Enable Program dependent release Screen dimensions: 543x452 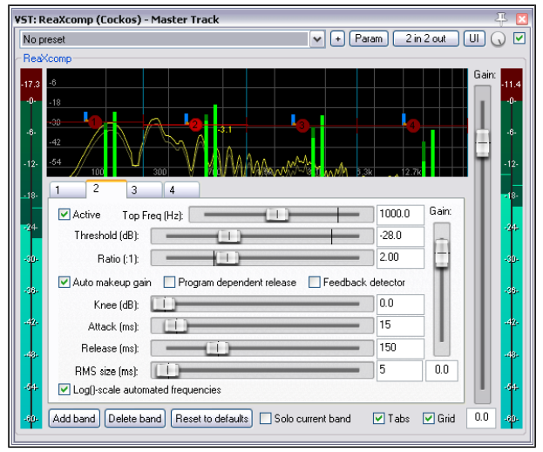click(x=169, y=282)
